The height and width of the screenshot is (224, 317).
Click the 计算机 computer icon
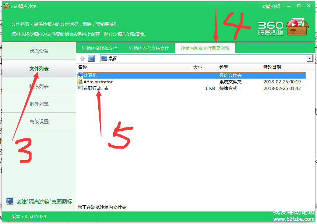pyautogui.click(x=80, y=75)
